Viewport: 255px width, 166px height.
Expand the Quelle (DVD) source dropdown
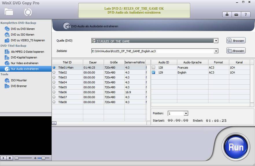(x=216, y=41)
